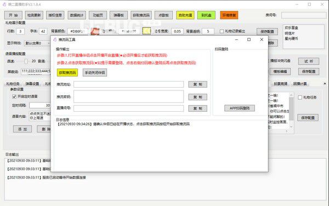Close the 推流码工具 dialog
Screen dimensions: 329x206
(262, 39)
